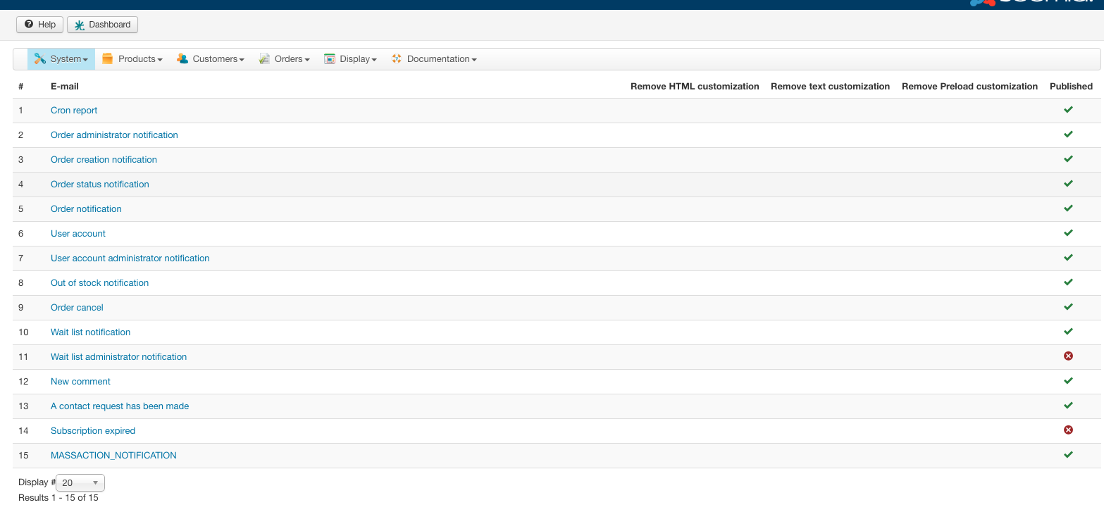Unpublish the Order notification e-mail
This screenshot has height=512, width=1104.
coord(1068,208)
